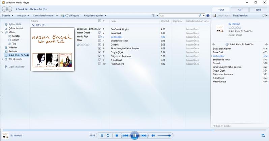Open the blue Help question mark
Viewport: 269px width, 141px height.
click(x=208, y=16)
